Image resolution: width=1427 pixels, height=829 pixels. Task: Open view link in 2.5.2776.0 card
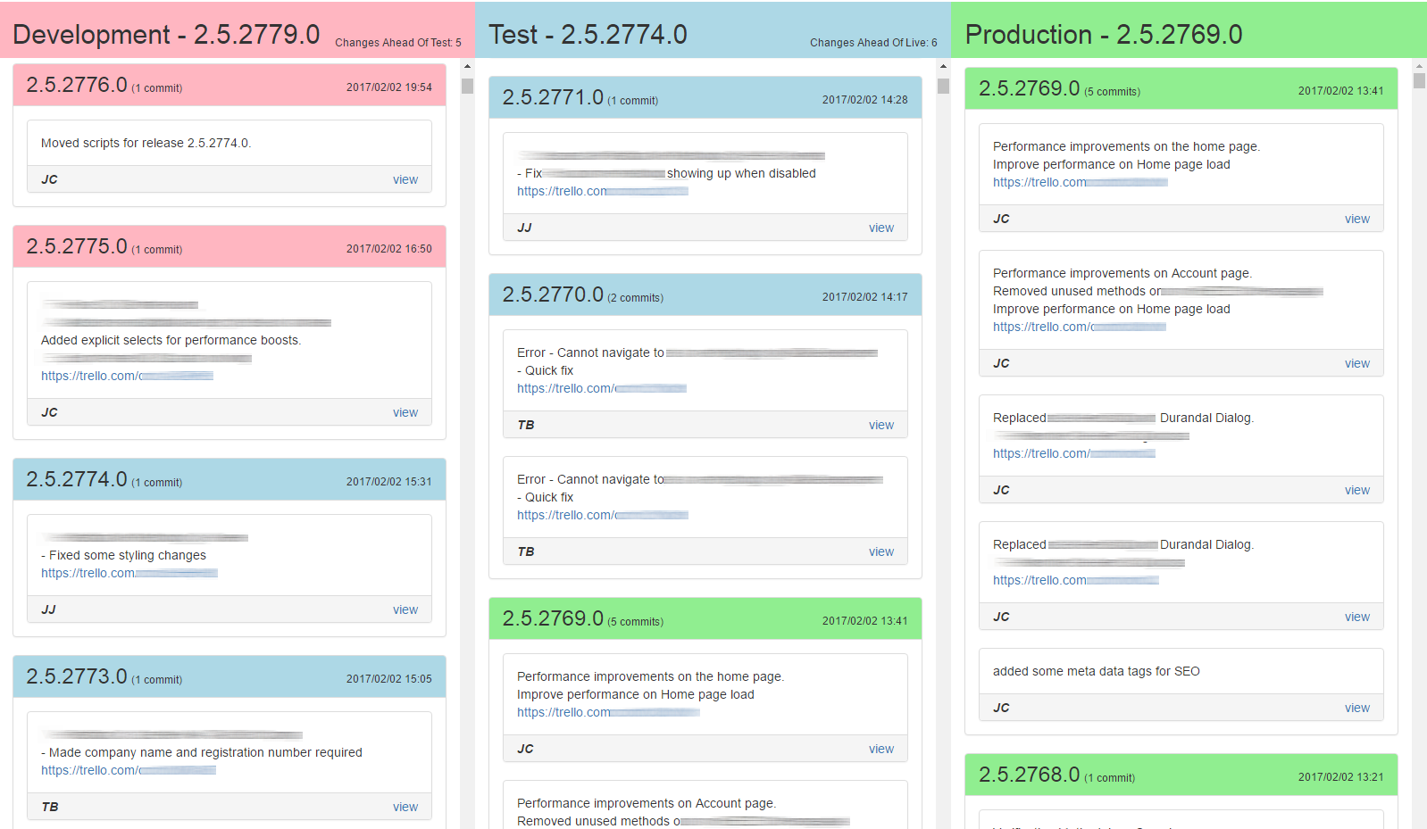(x=405, y=179)
